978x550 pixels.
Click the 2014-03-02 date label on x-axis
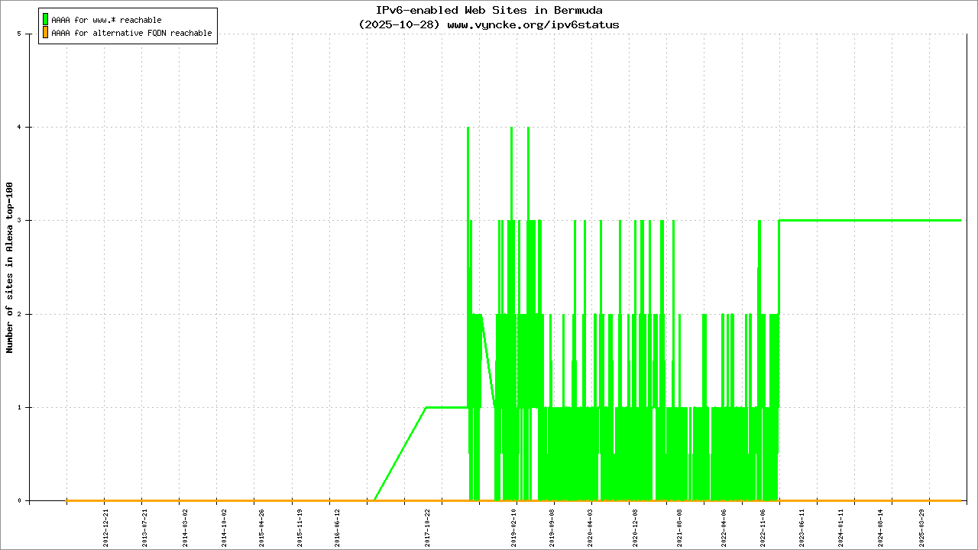(185, 526)
